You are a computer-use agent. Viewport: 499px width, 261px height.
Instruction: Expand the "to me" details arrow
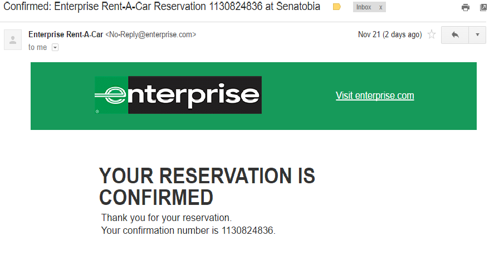pyautogui.click(x=55, y=48)
